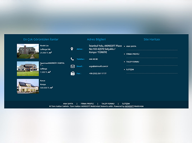The width and height of the screenshot is (192, 143).
Task: Open the Apartman Lefkoşa listing thumbnail
Action: (28, 68)
